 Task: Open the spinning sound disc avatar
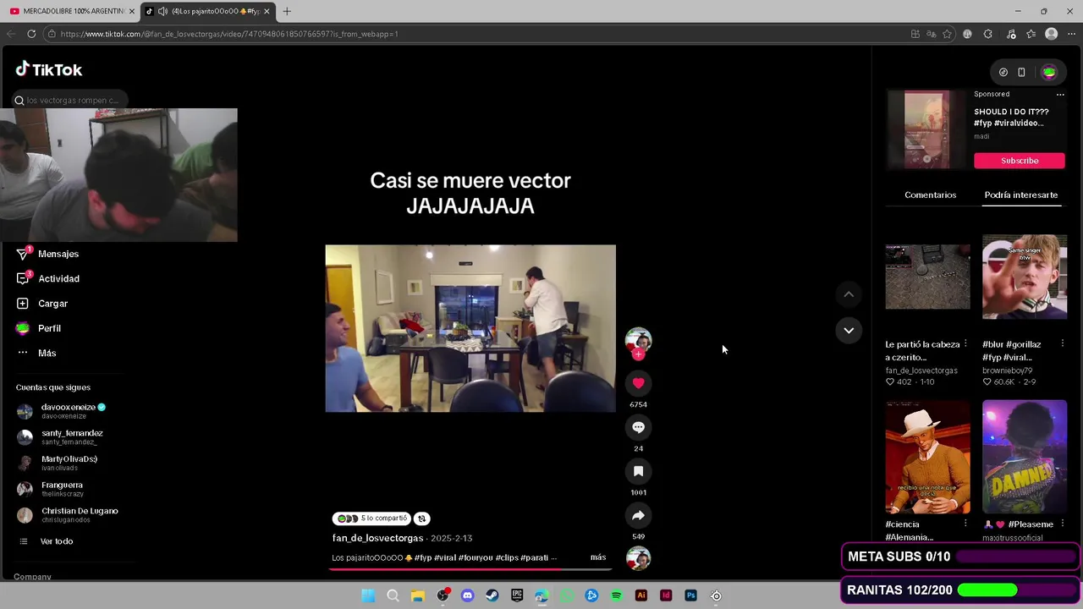coord(638,558)
